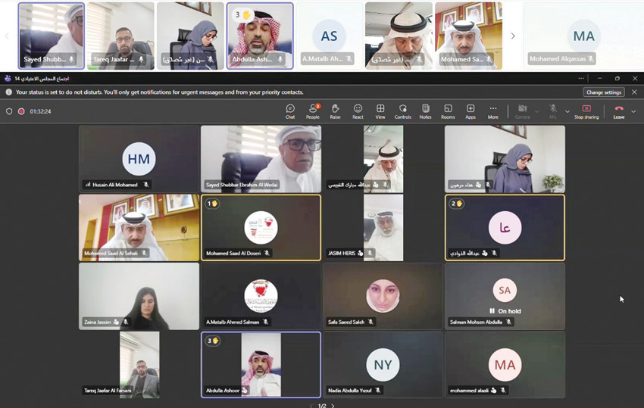Show the People participants list
The width and height of the screenshot is (644, 408).
point(312,111)
